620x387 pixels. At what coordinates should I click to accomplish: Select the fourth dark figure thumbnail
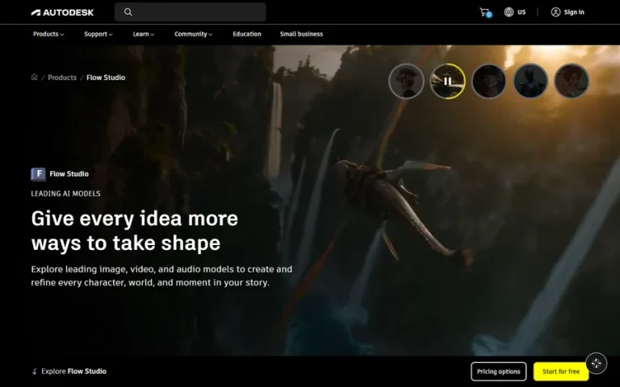click(x=530, y=81)
